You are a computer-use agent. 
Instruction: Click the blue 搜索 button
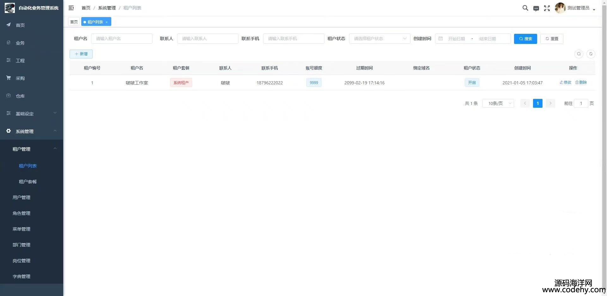(525, 39)
